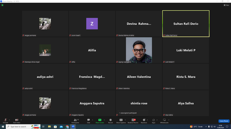Select the shintia rose participant tile
The image size is (231, 129).
pos(139,103)
